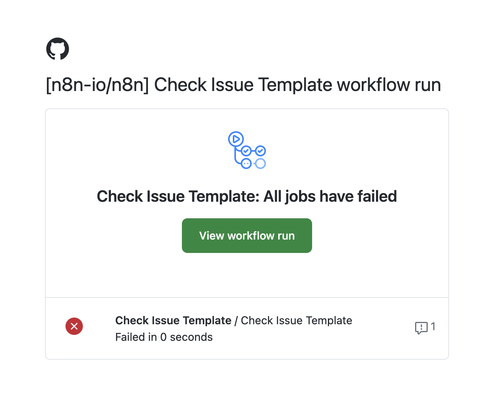
Task: Click the red failed X status icon
Action: point(74,326)
